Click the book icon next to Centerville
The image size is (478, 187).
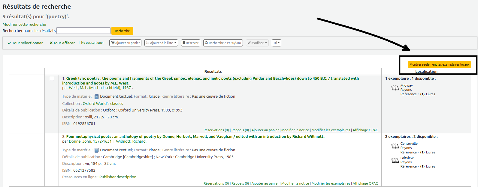[395, 146]
